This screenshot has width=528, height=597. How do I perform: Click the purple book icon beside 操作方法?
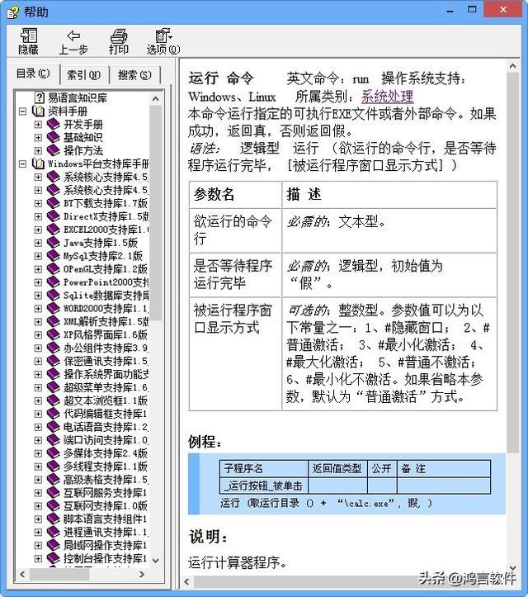(54, 150)
